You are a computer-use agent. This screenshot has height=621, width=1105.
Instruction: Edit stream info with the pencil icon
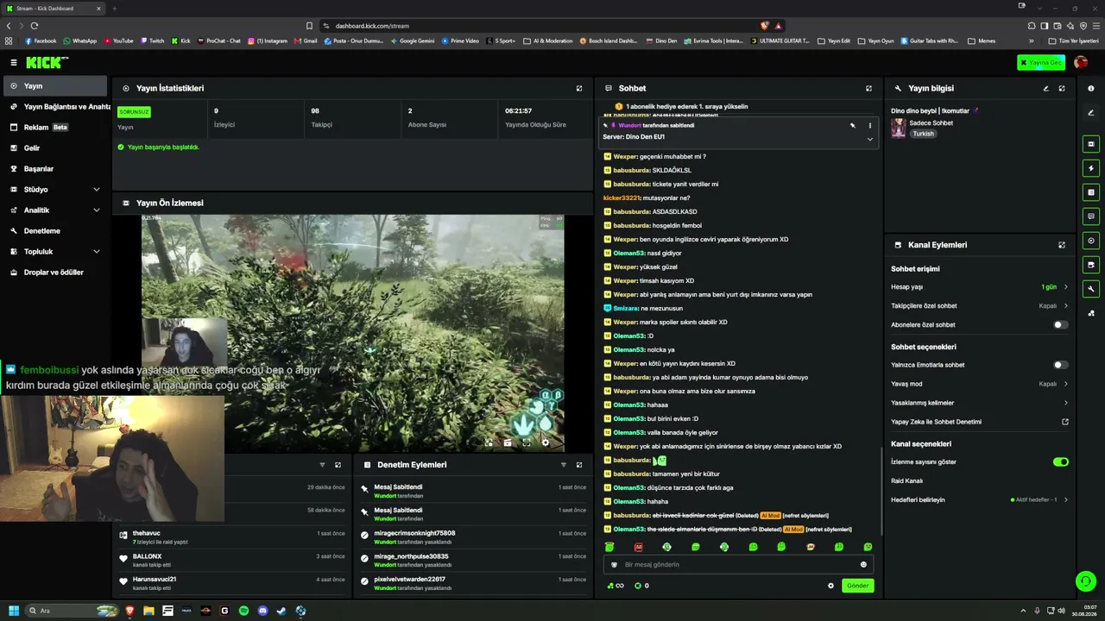click(x=1046, y=88)
